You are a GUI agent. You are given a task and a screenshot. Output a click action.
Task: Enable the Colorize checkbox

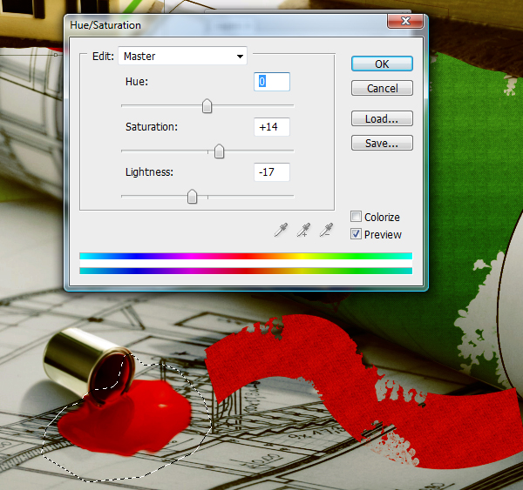tap(356, 217)
